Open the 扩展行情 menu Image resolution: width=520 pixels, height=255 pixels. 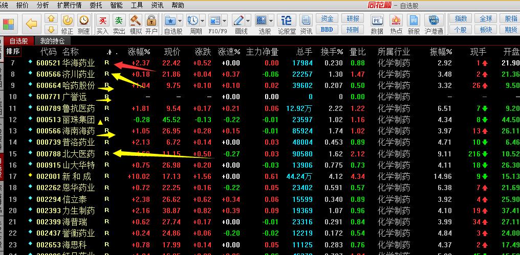point(69,5)
